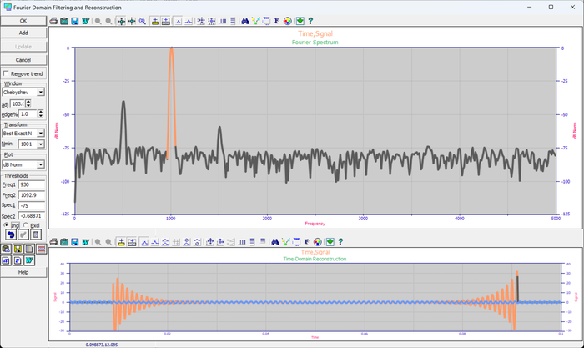Click the zoom magnifier with blue lens in spectrum toolbar
The image size is (584, 348).
tap(143, 21)
